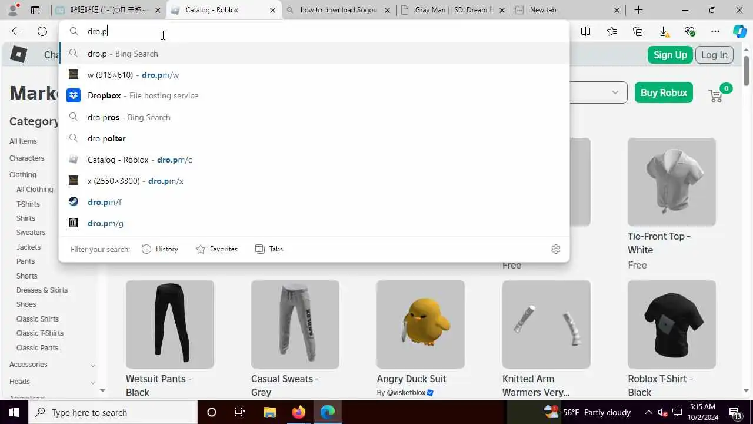Close the Catalog - Roblox tab

[272, 10]
